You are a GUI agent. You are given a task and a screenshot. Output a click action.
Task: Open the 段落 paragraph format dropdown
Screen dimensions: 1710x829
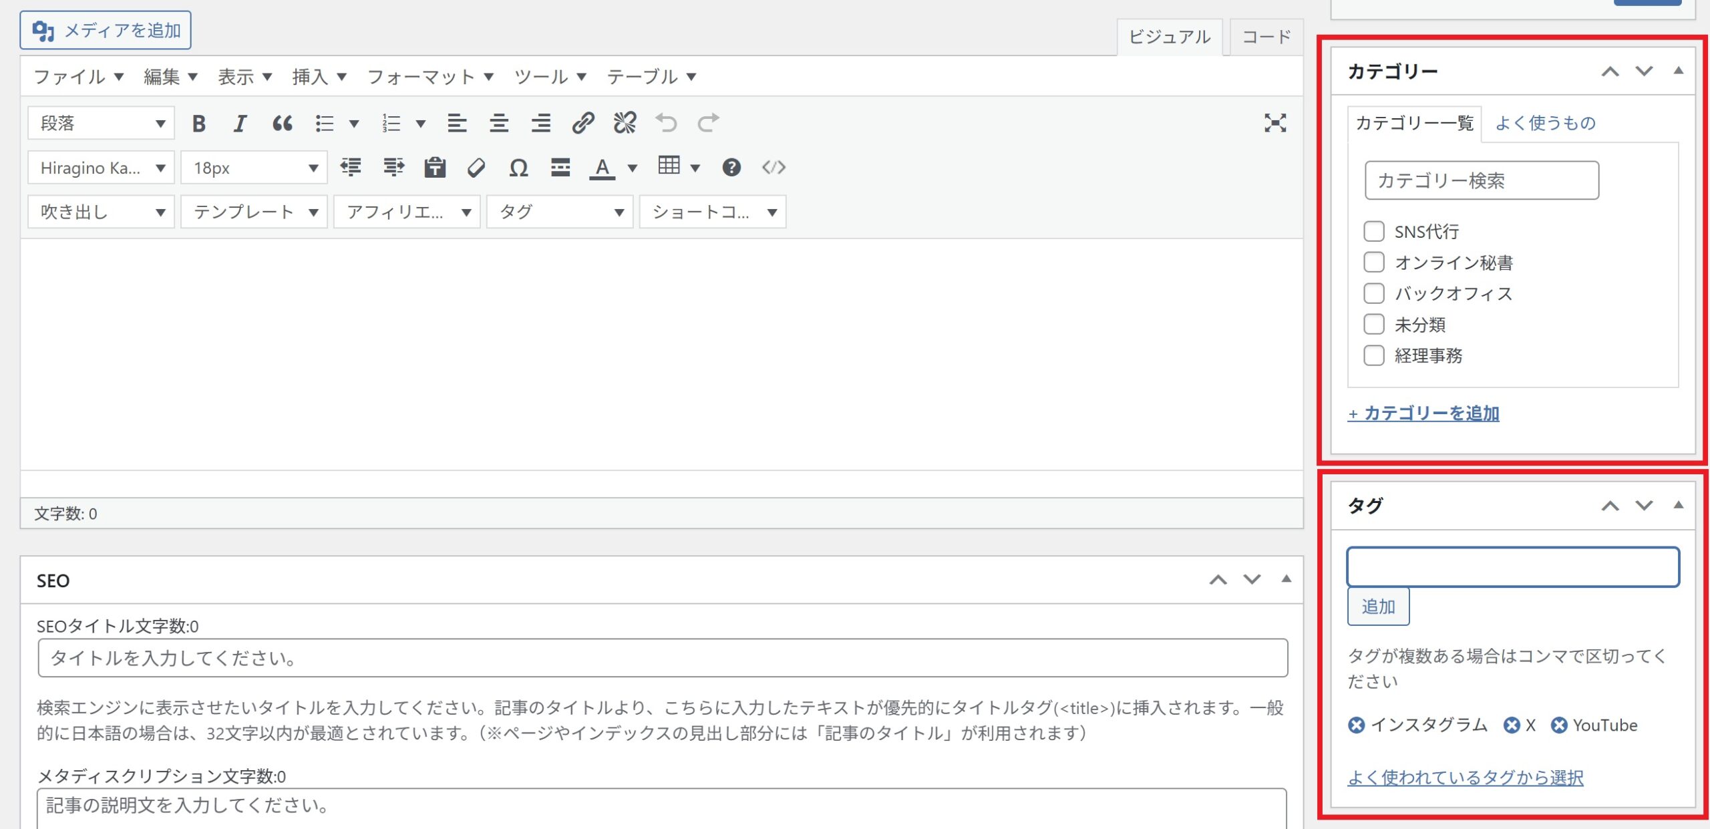pyautogui.click(x=101, y=124)
